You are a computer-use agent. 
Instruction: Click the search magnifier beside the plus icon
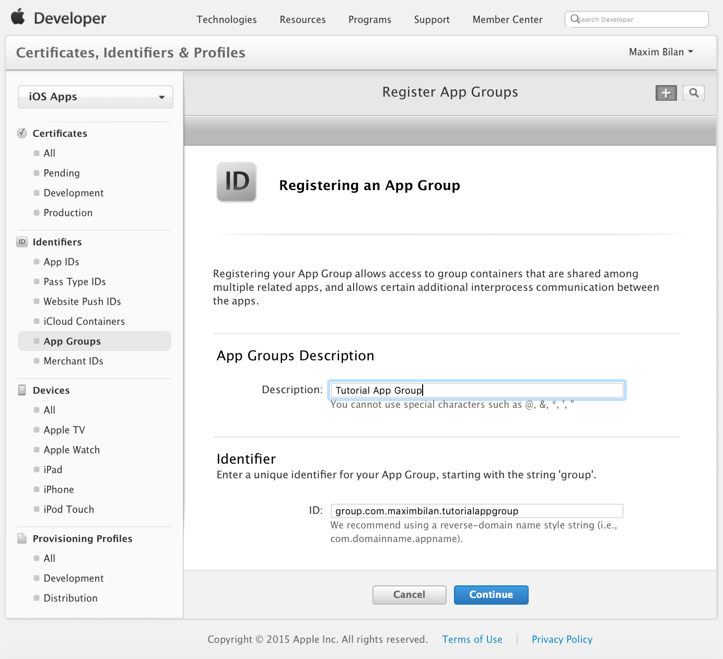(x=694, y=92)
